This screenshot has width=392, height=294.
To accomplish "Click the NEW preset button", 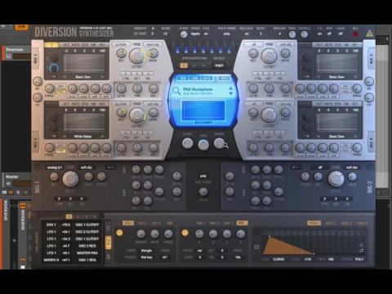I will click(183, 78).
